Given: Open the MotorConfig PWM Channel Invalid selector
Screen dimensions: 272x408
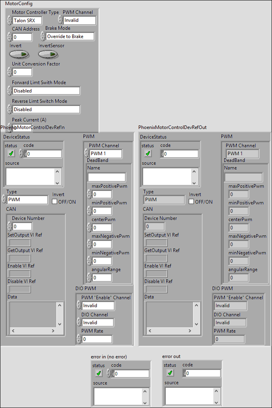Looking at the screenshot, I should (80, 20).
